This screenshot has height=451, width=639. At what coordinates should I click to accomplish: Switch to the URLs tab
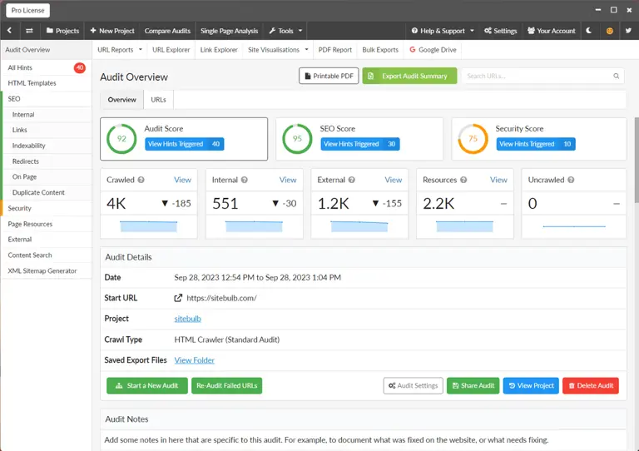click(x=158, y=100)
